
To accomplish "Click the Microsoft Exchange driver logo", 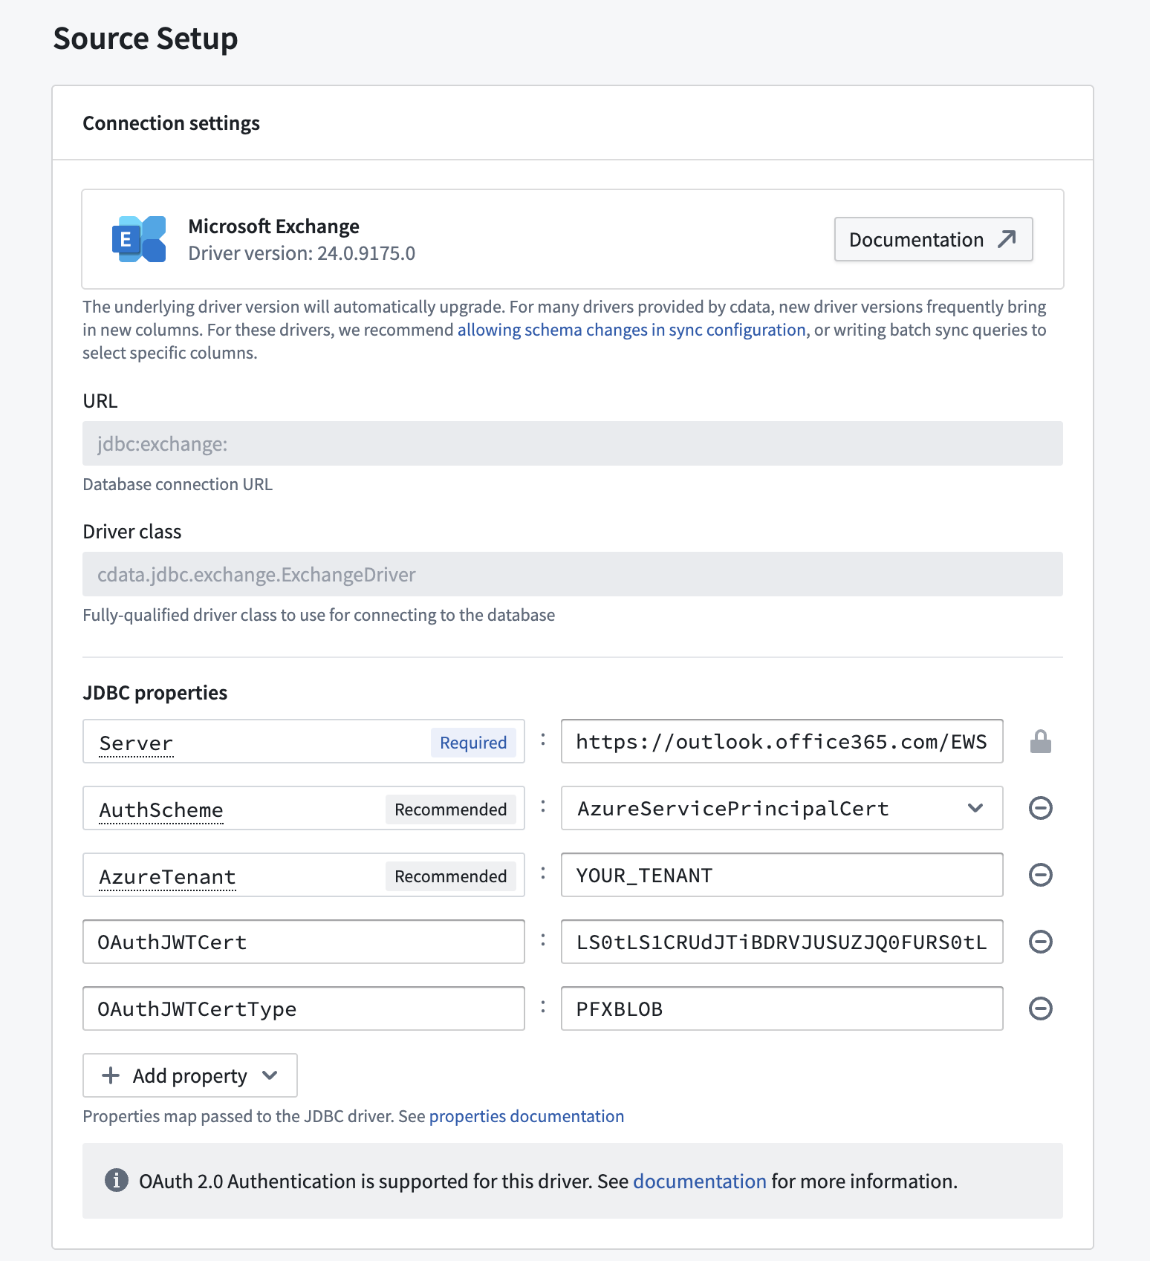I will pos(137,239).
